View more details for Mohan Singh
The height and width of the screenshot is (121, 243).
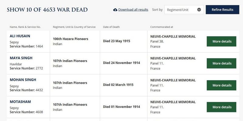click(x=221, y=85)
